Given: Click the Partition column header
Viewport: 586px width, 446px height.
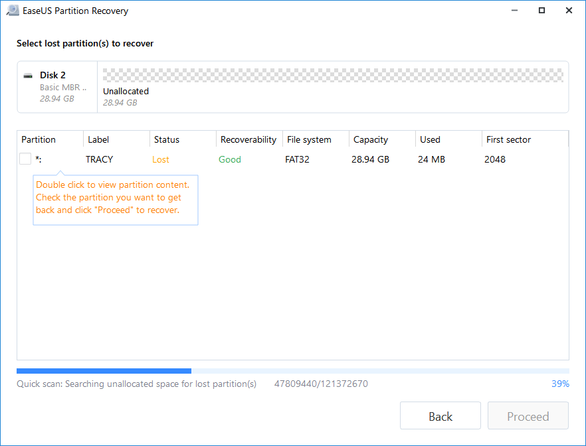Looking at the screenshot, I should coord(40,139).
